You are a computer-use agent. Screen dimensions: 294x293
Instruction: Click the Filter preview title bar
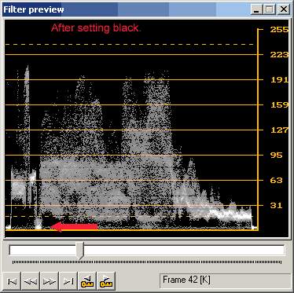coord(126,9)
